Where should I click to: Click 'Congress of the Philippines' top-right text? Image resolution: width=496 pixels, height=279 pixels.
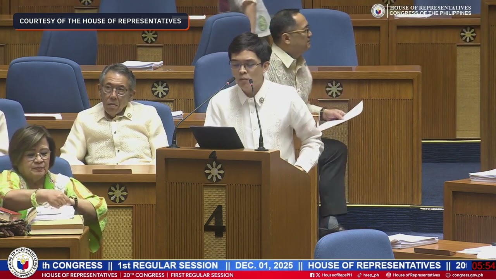[431, 13]
